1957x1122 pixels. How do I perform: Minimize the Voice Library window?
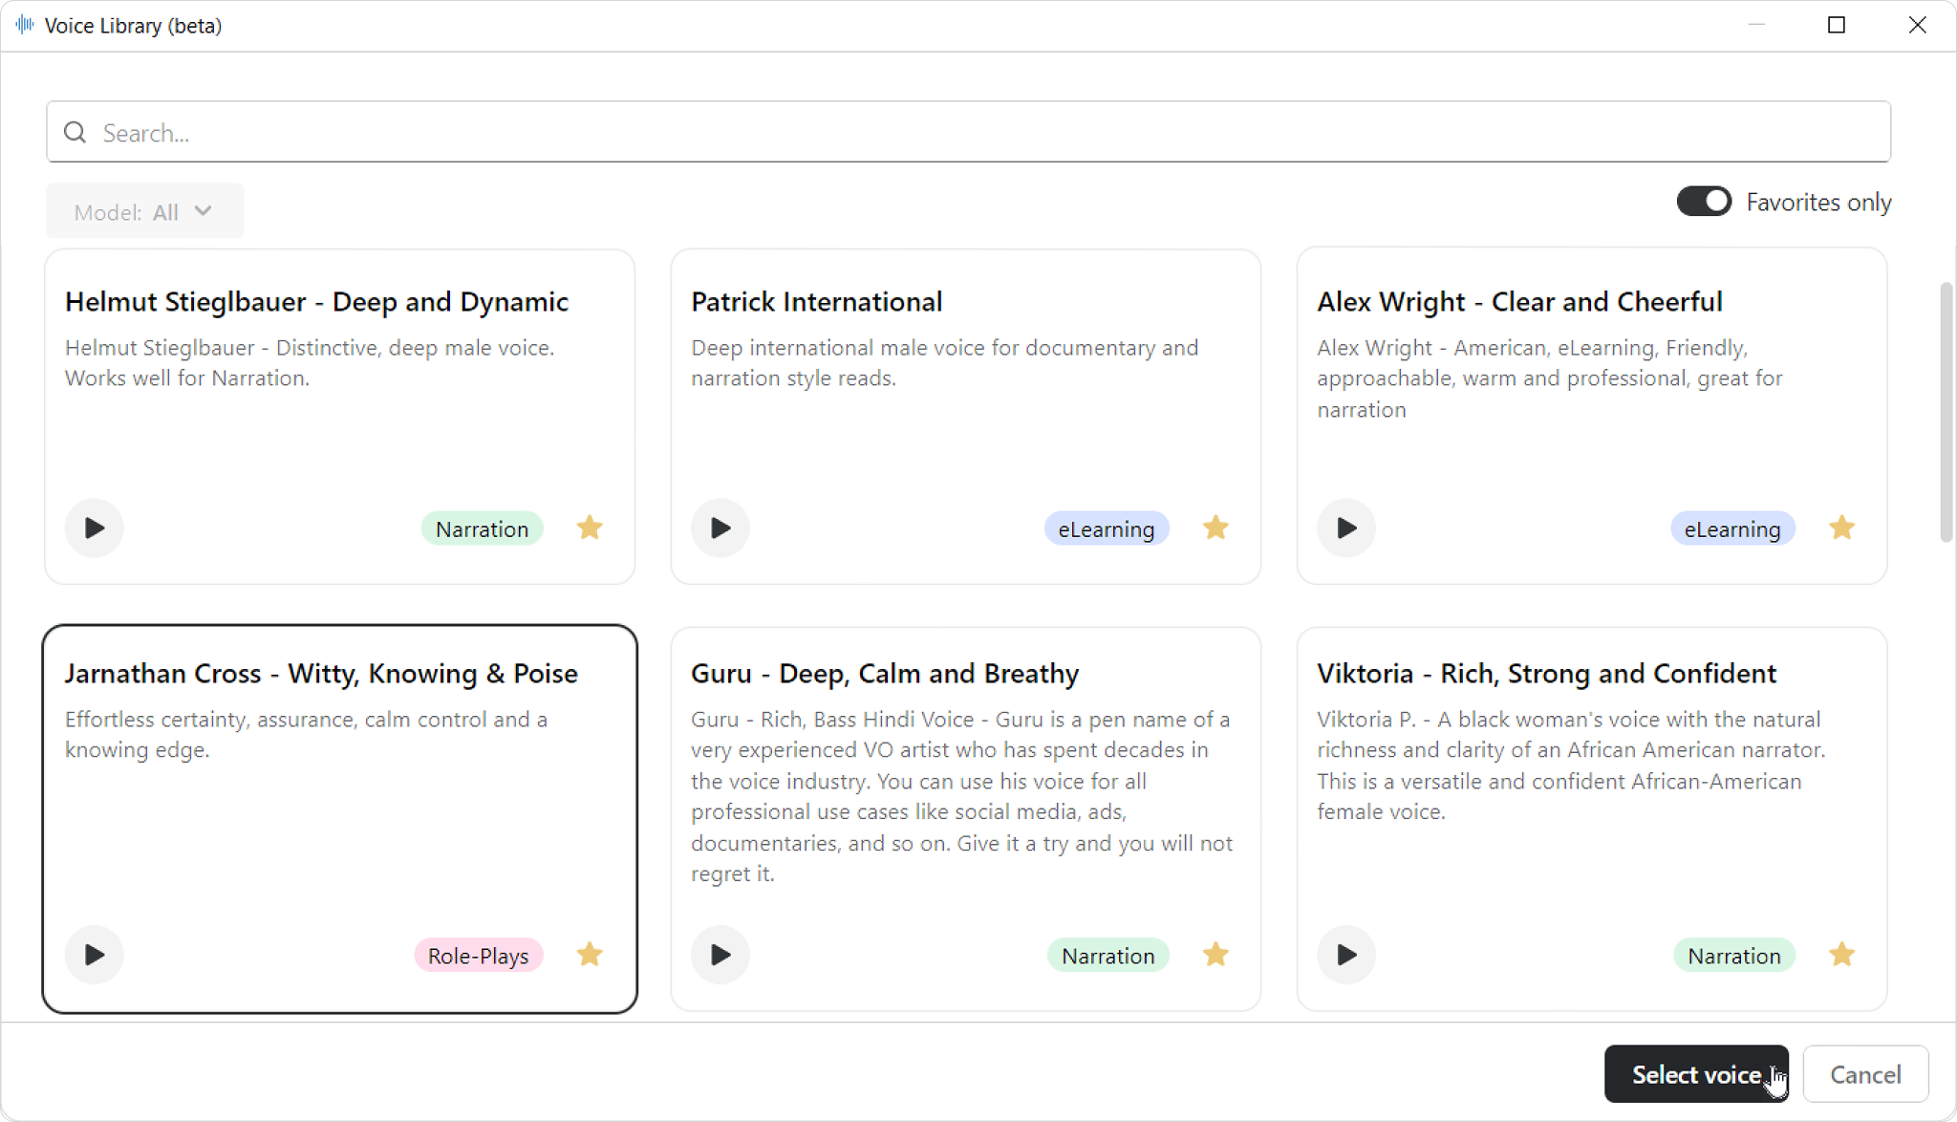coord(1756,25)
